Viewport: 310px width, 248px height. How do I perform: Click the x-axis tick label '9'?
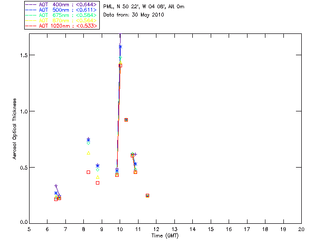[102, 229]
